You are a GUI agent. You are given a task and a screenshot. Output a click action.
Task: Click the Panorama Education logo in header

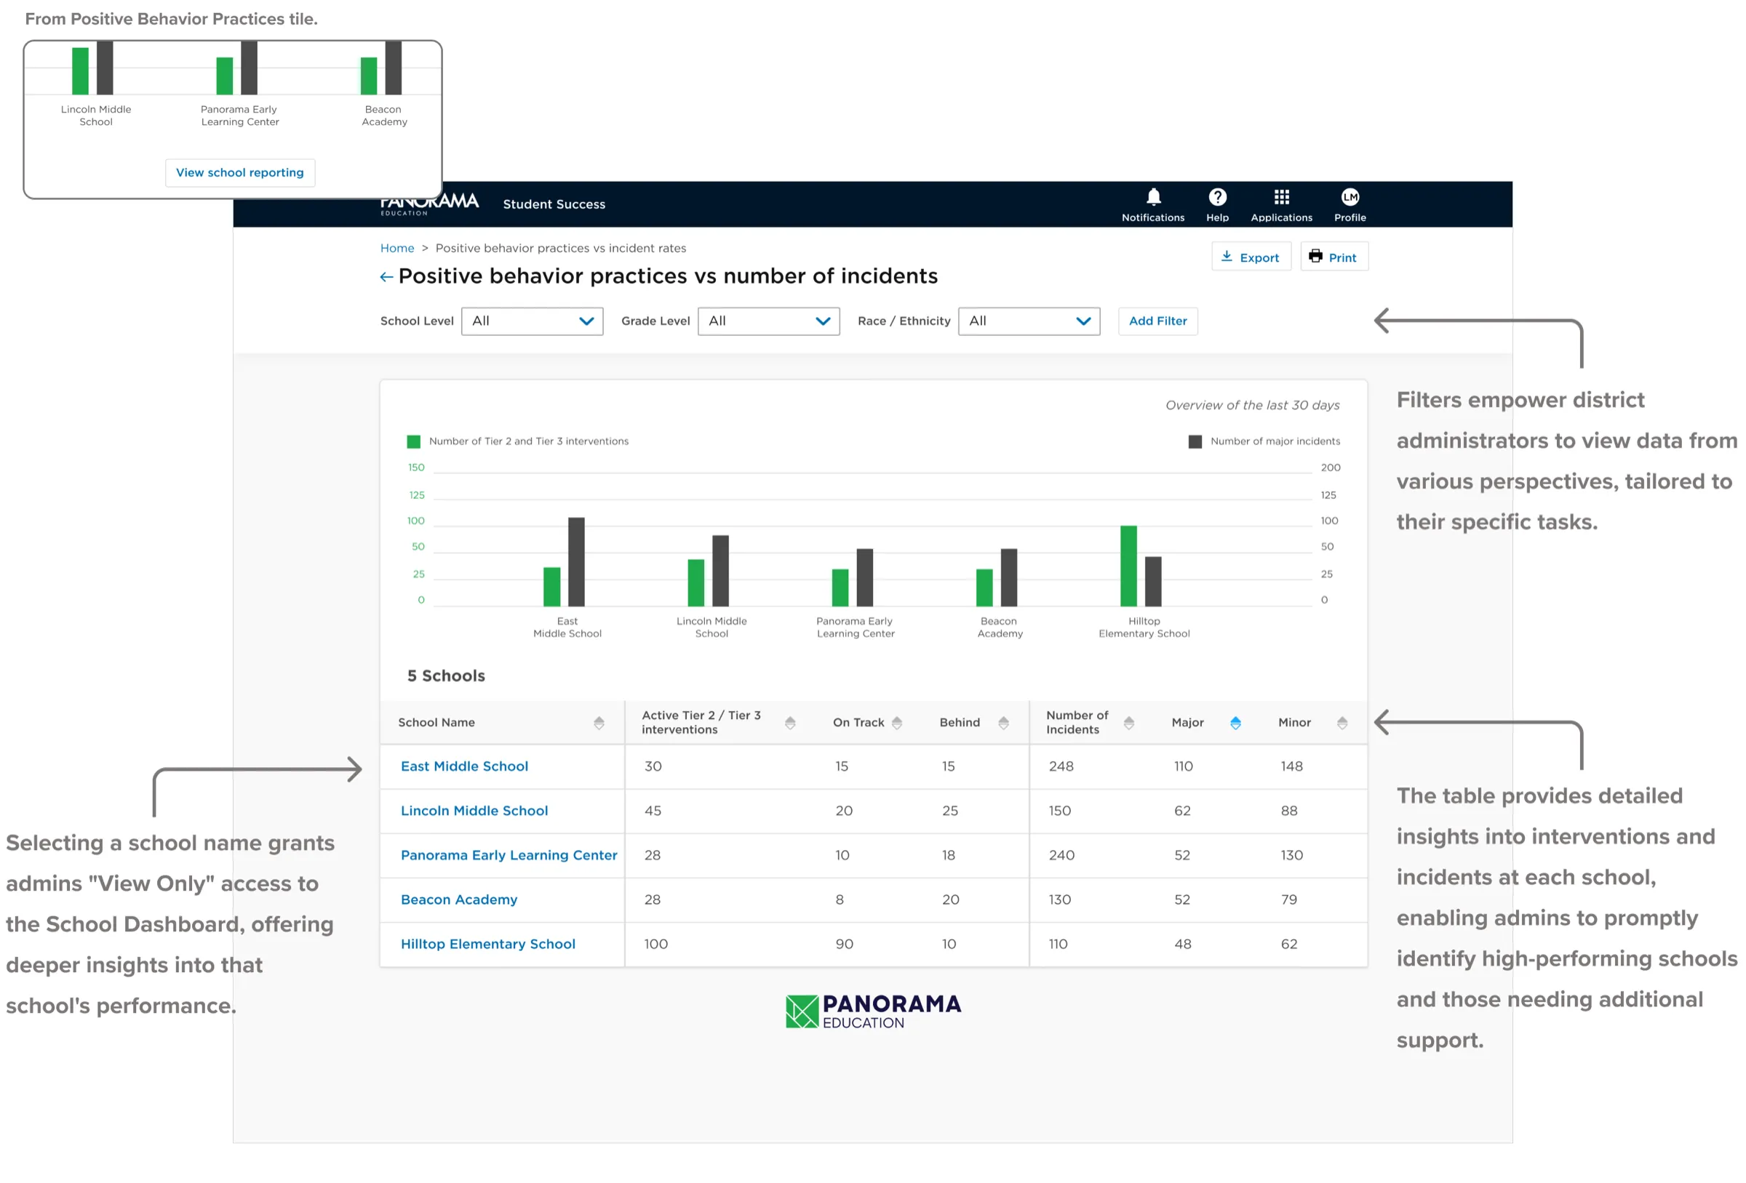[x=429, y=204]
